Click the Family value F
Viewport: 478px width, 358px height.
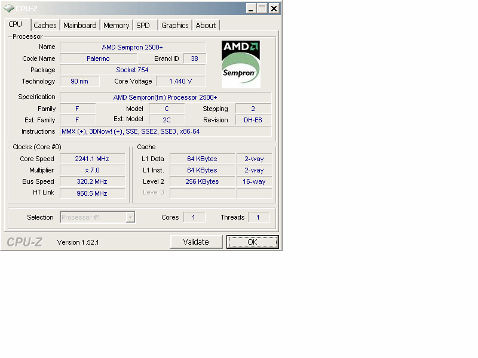(78, 109)
